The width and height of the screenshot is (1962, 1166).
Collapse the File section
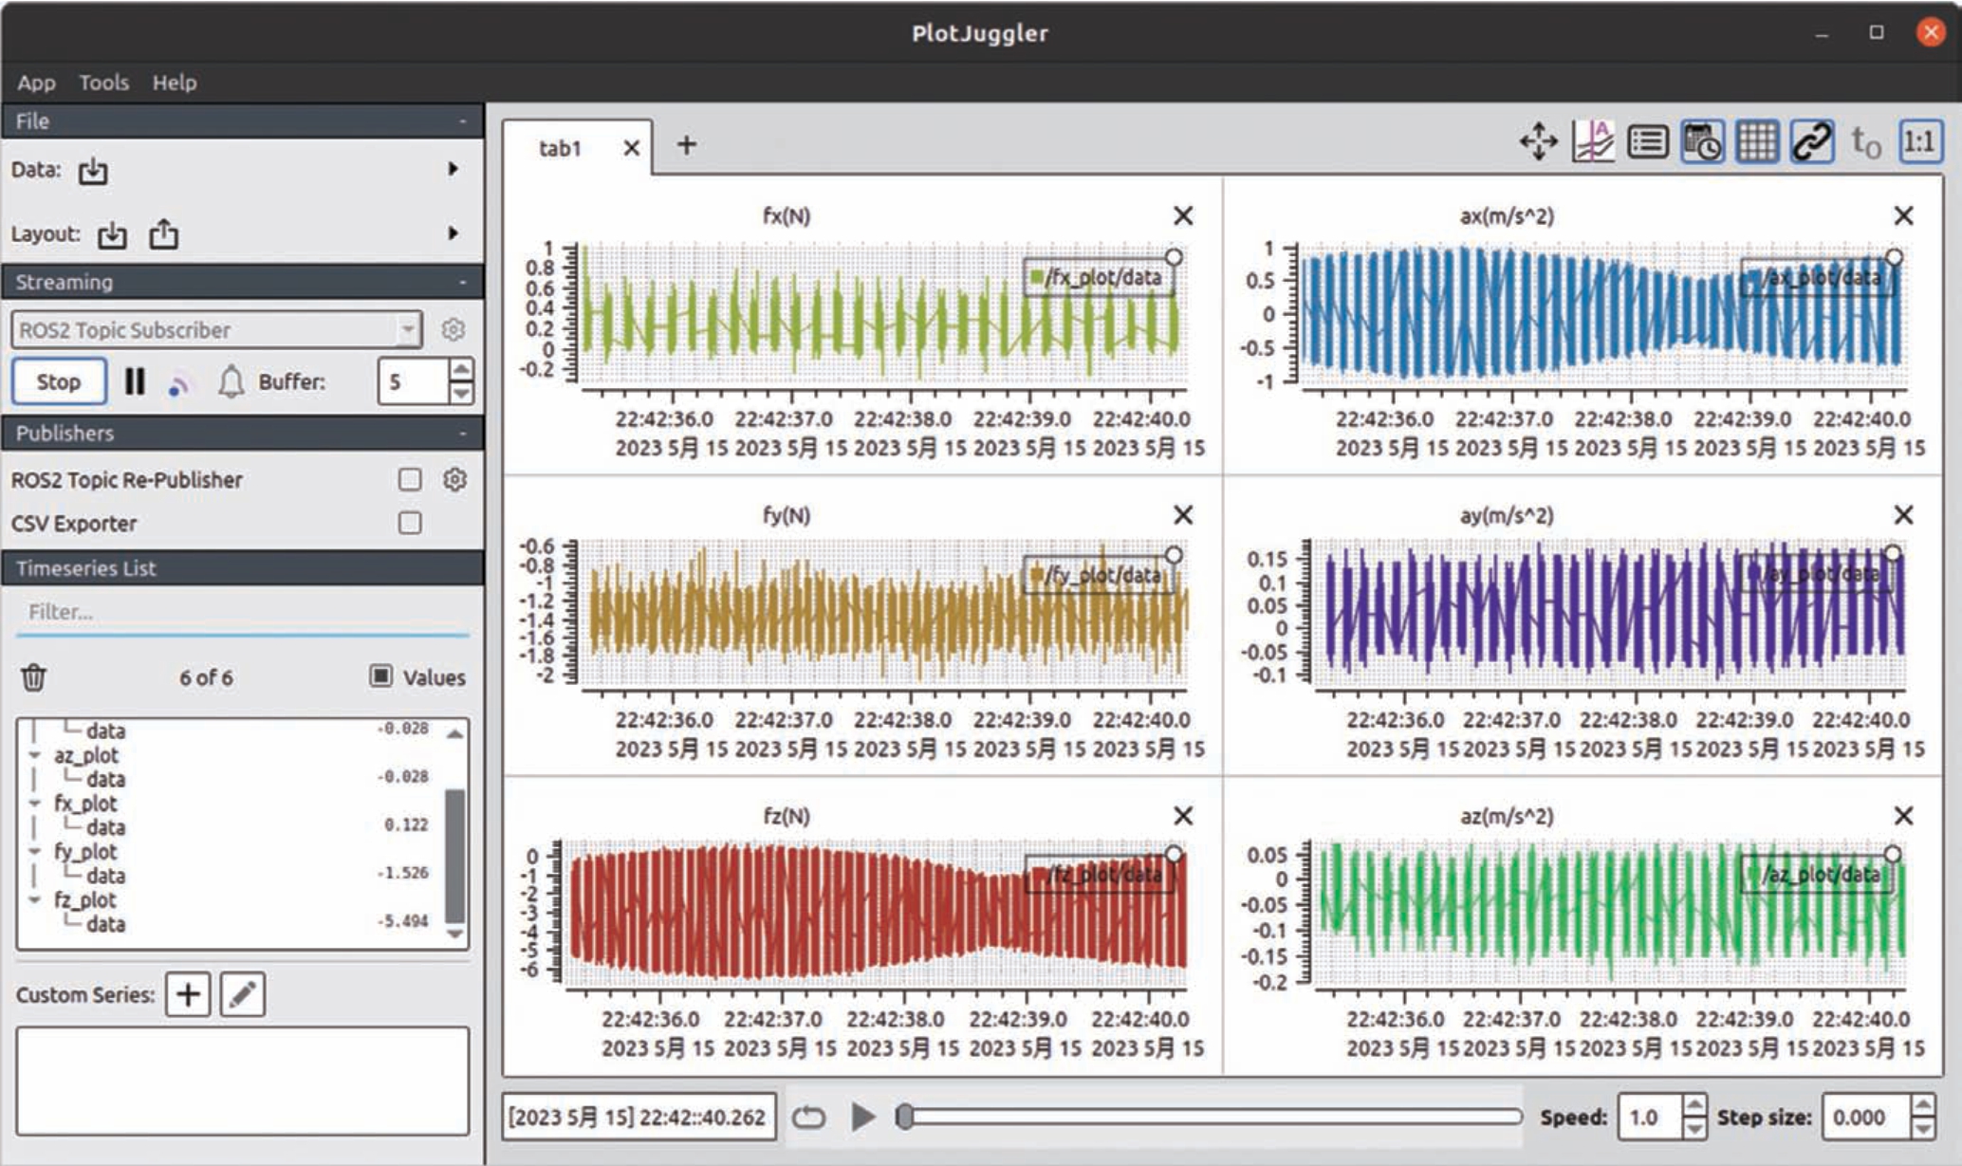pyautogui.click(x=463, y=121)
